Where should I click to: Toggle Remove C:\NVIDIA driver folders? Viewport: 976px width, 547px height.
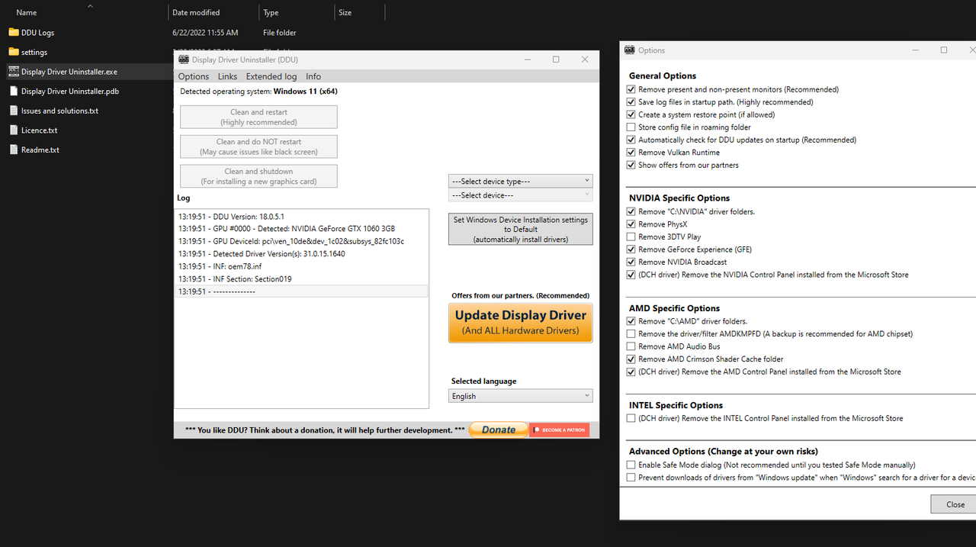(631, 211)
